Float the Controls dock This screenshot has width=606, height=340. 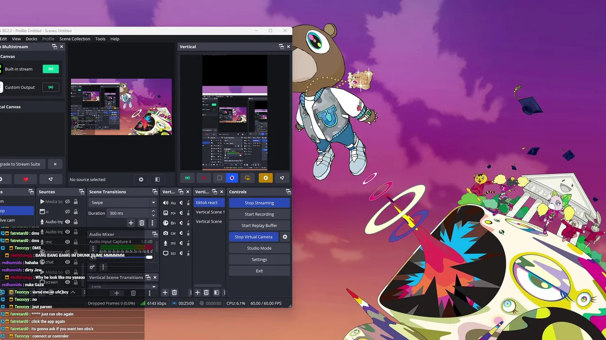[288, 192]
